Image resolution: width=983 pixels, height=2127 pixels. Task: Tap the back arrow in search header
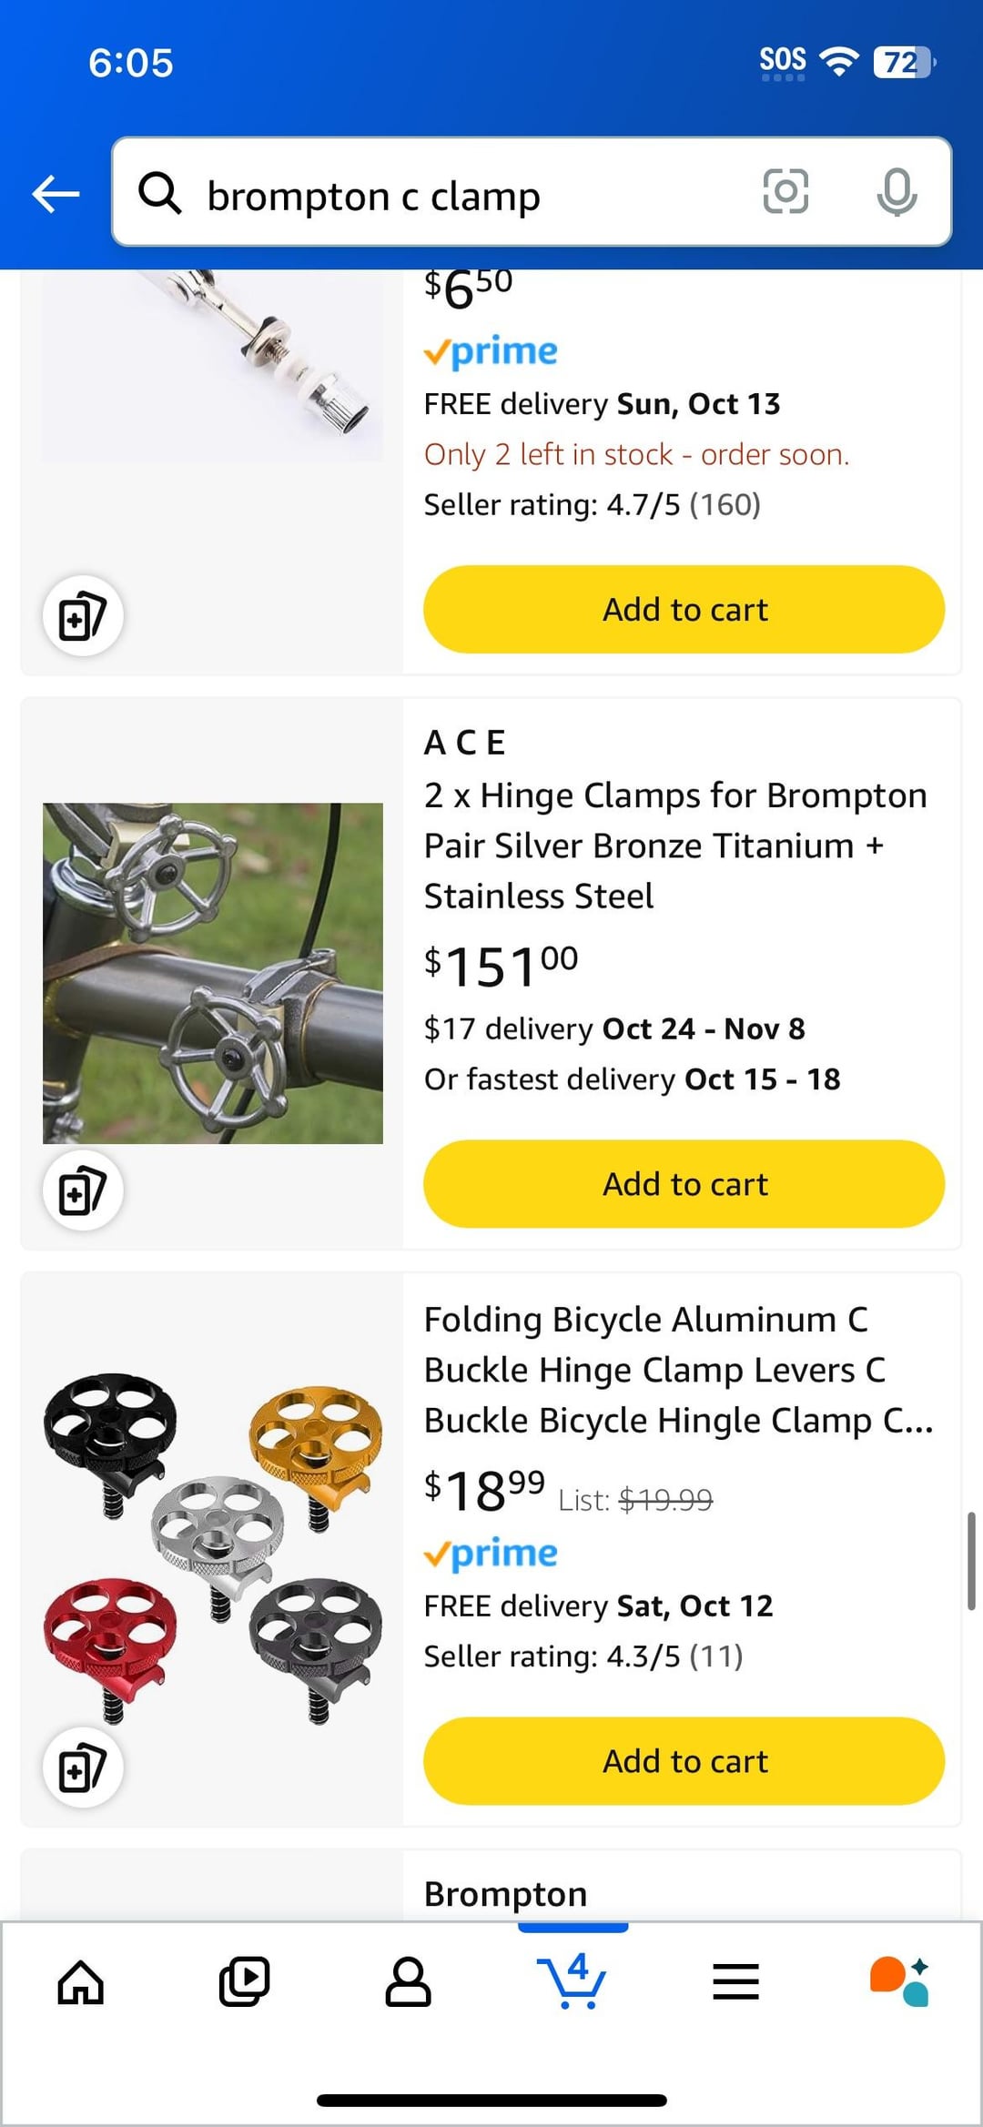pos(56,193)
